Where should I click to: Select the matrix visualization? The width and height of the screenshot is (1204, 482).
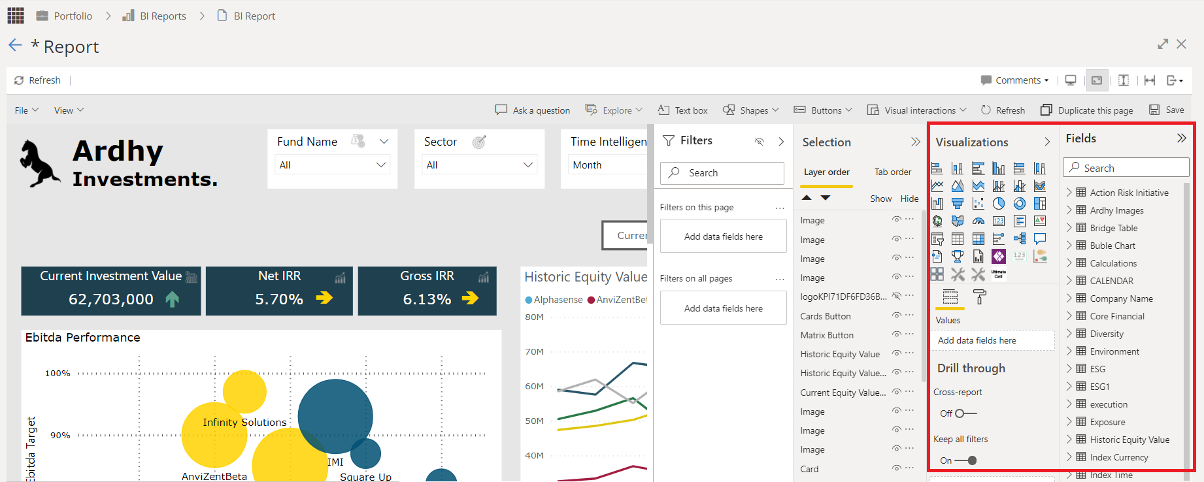point(978,239)
